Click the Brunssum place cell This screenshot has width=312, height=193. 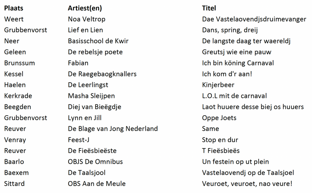19,63
